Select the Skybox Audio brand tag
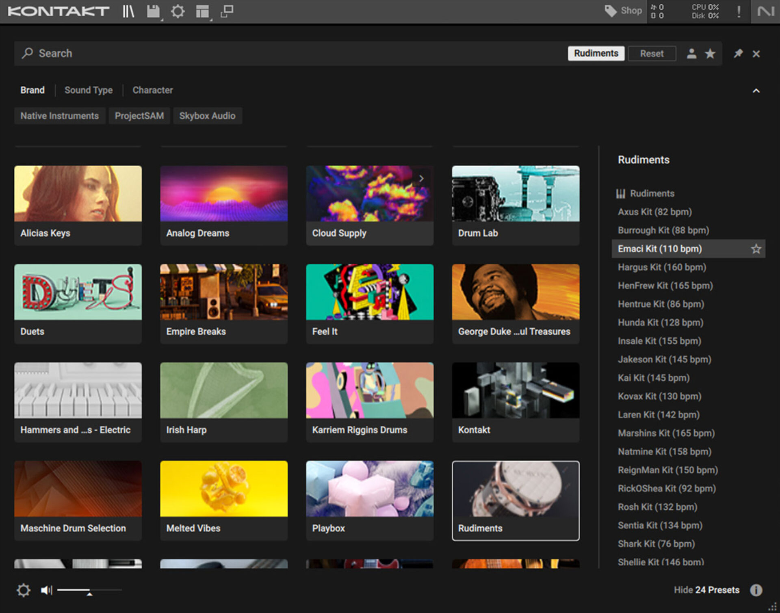Screen dimensions: 780x613 tap(207, 116)
